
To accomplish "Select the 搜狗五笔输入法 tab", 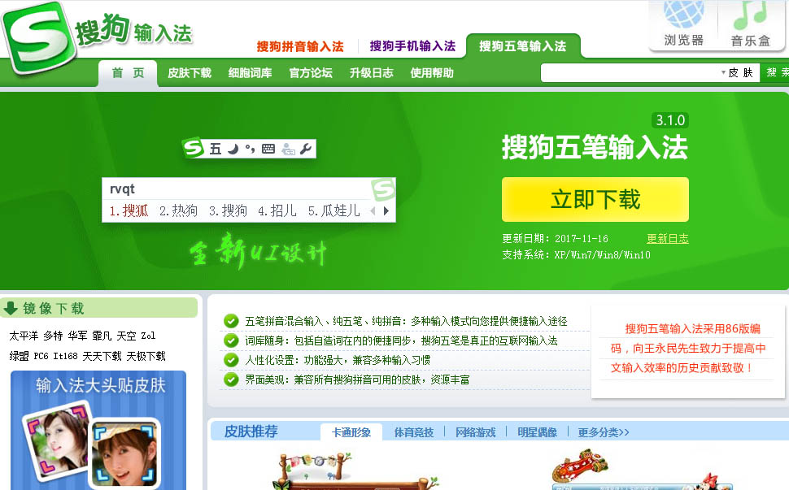I will (523, 46).
